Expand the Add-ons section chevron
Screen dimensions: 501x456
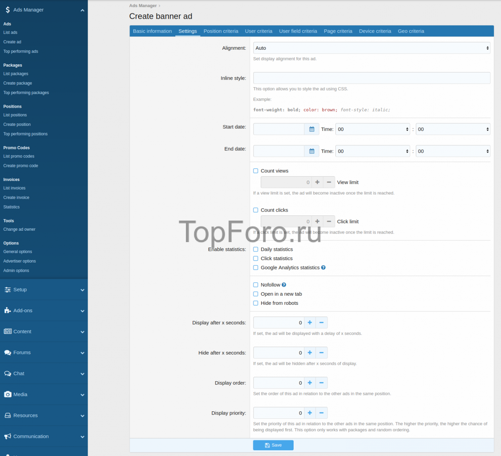coord(82,311)
